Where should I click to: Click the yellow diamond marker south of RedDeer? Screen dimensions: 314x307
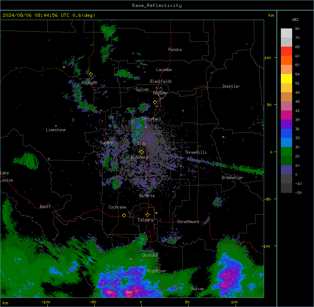(x=155, y=102)
